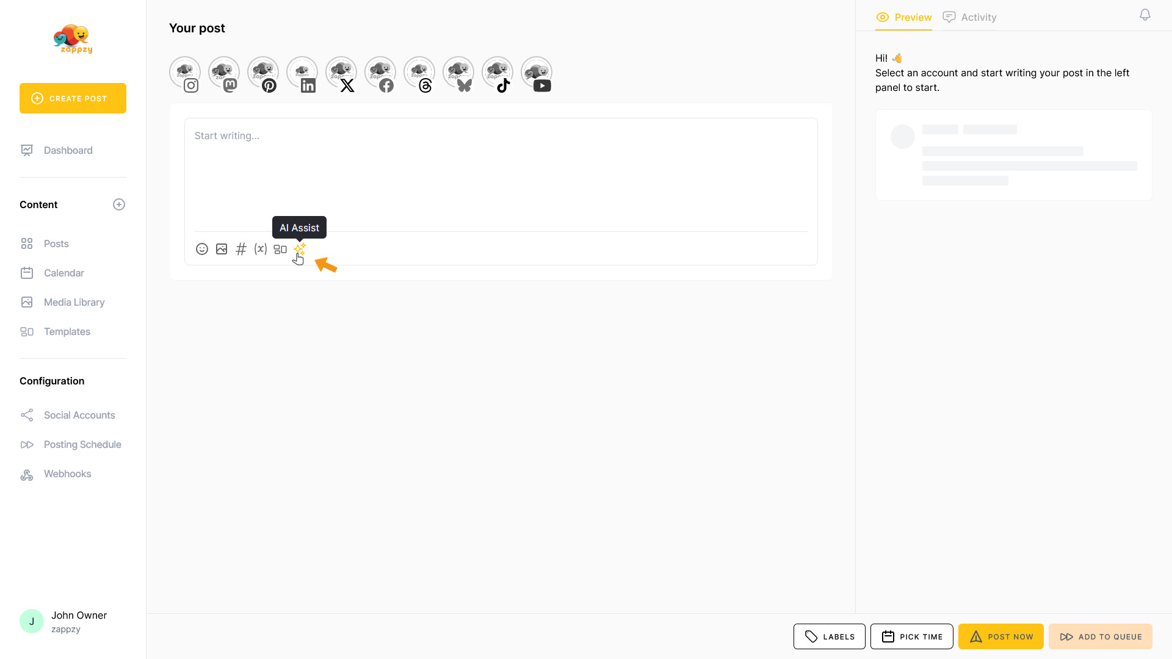Image resolution: width=1172 pixels, height=659 pixels.
Task: Open the templates icon in editor toolbar
Action: (280, 249)
